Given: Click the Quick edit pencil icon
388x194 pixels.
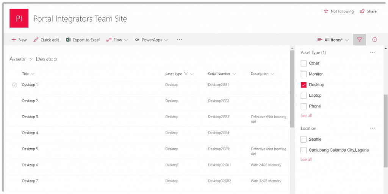Looking at the screenshot, I should [36, 40].
